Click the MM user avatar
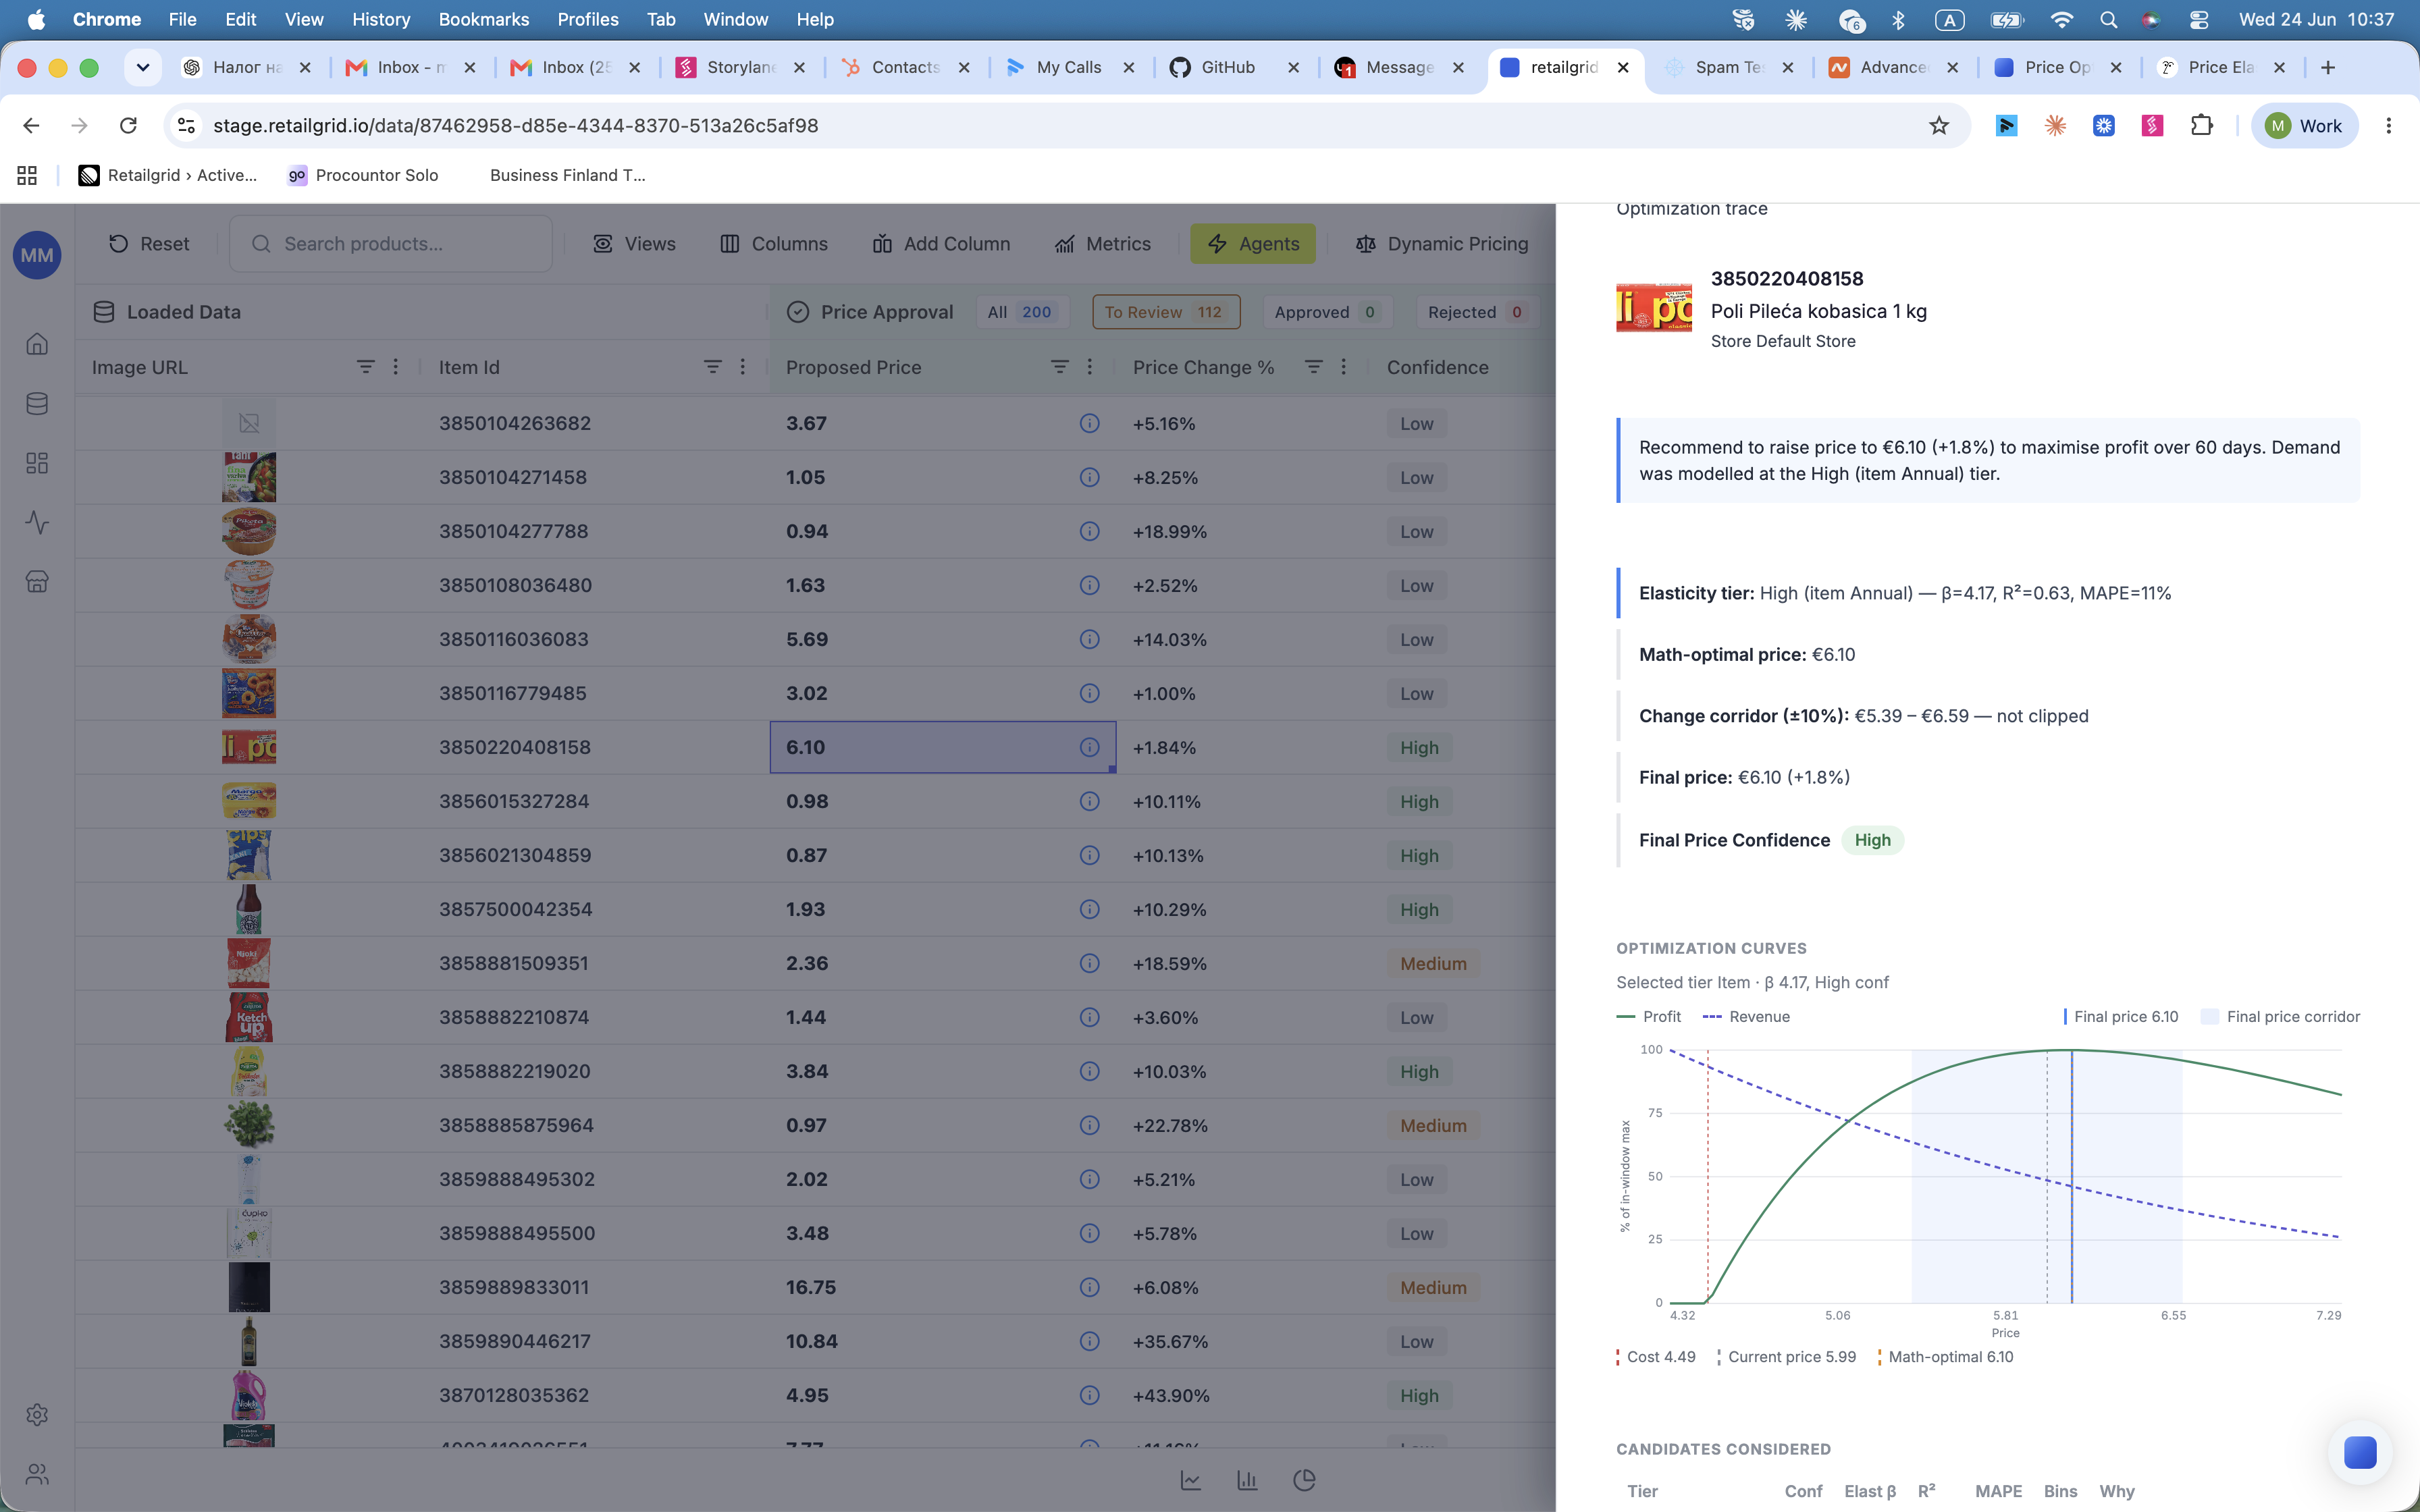The image size is (2420, 1512). [37, 255]
